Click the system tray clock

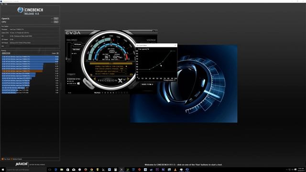tap(301, 170)
